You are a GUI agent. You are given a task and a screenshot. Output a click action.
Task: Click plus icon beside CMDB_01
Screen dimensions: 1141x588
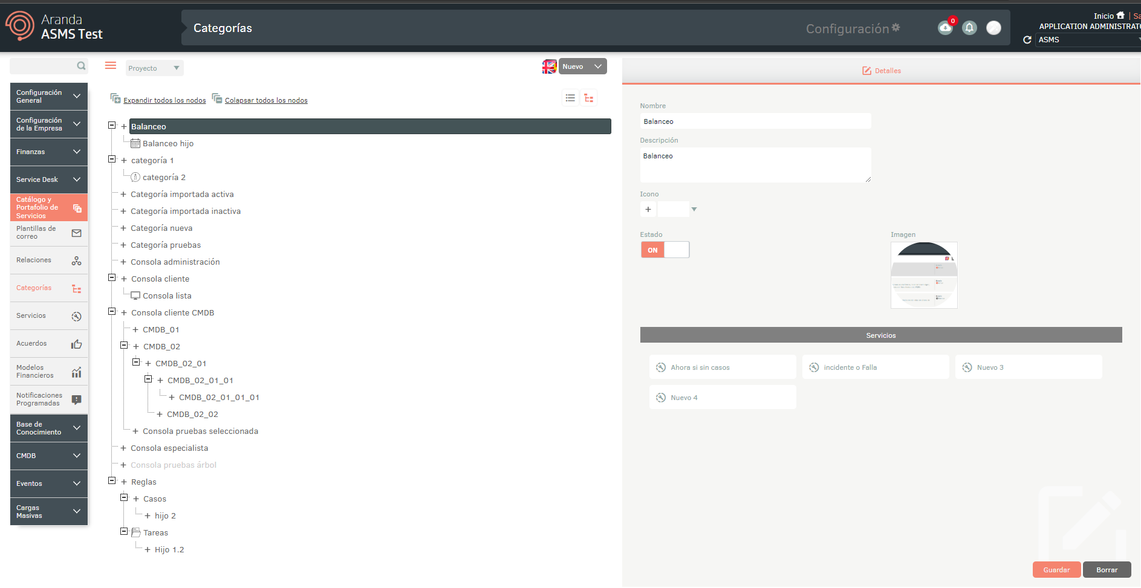coord(135,330)
